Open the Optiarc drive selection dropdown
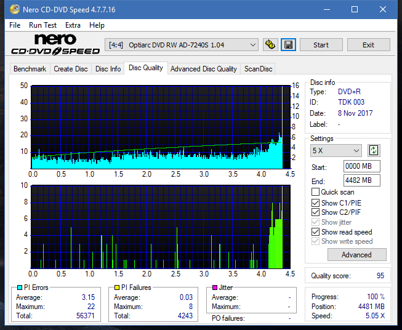This screenshot has height=330, width=402. point(181,45)
